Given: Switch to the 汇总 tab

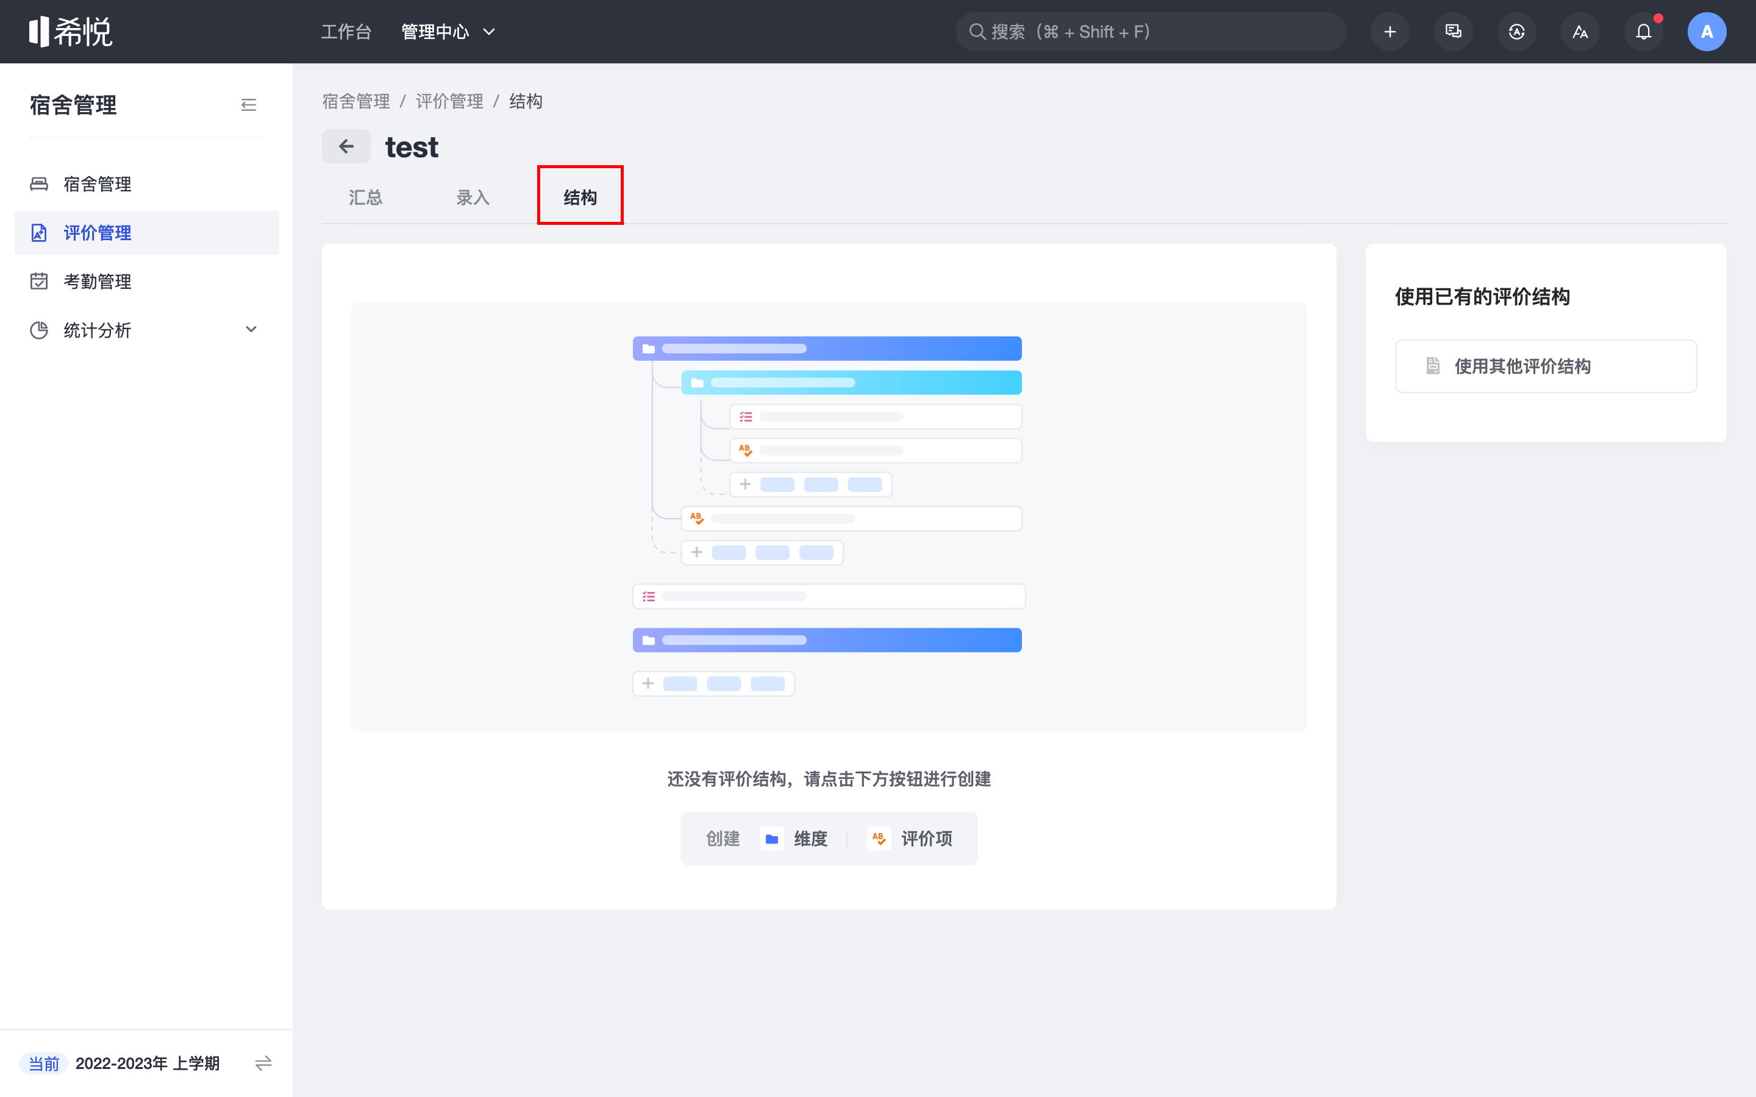Looking at the screenshot, I should click(x=365, y=197).
